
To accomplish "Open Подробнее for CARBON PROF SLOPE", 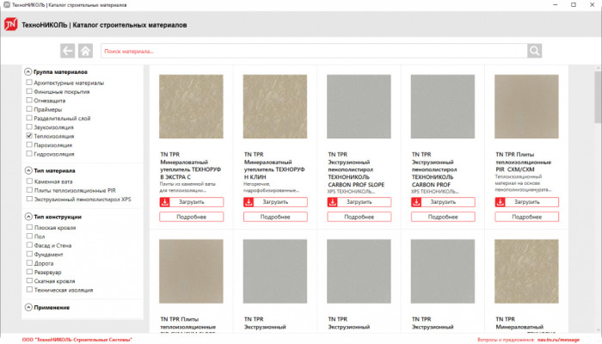I will [x=359, y=217].
